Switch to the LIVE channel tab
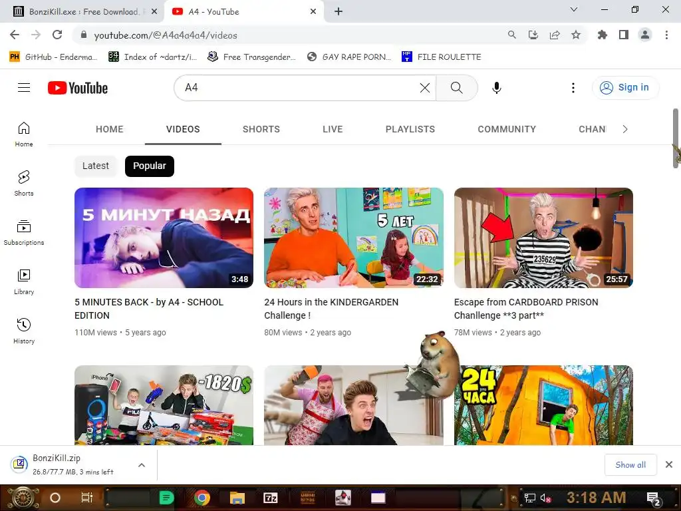Image resolution: width=681 pixels, height=511 pixels. tap(333, 129)
